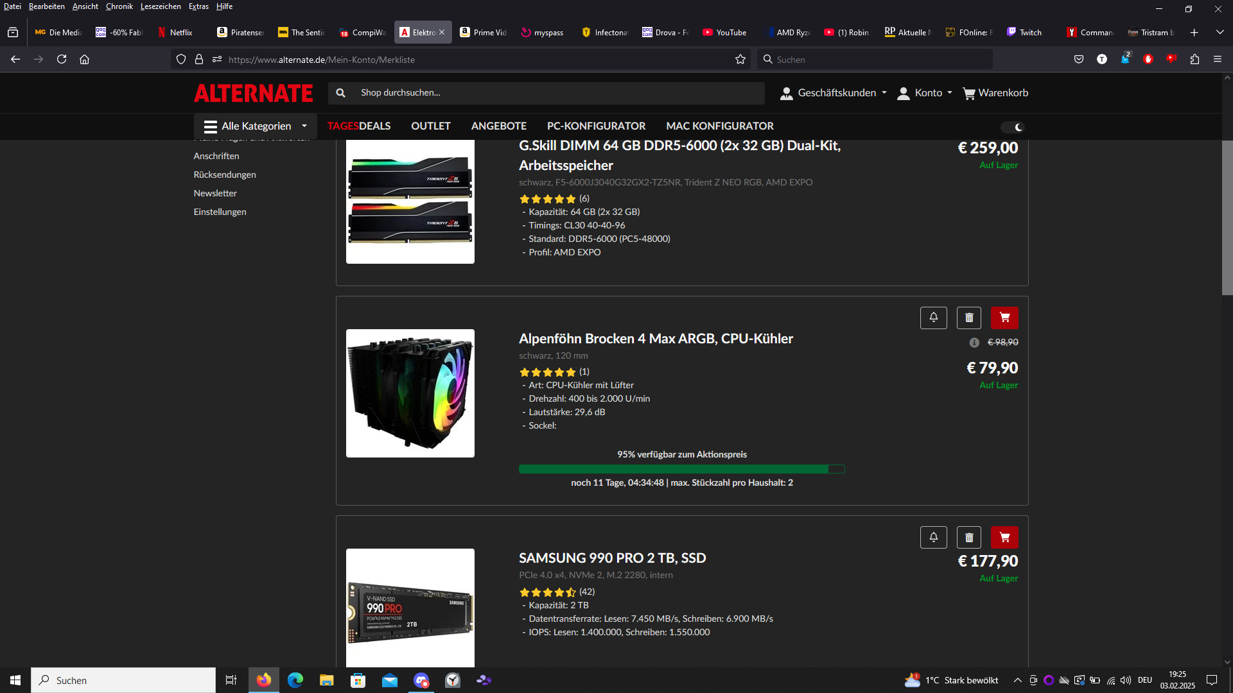This screenshot has height=693, width=1233.
Task: Open the OUTLET page
Action: pyautogui.click(x=431, y=126)
